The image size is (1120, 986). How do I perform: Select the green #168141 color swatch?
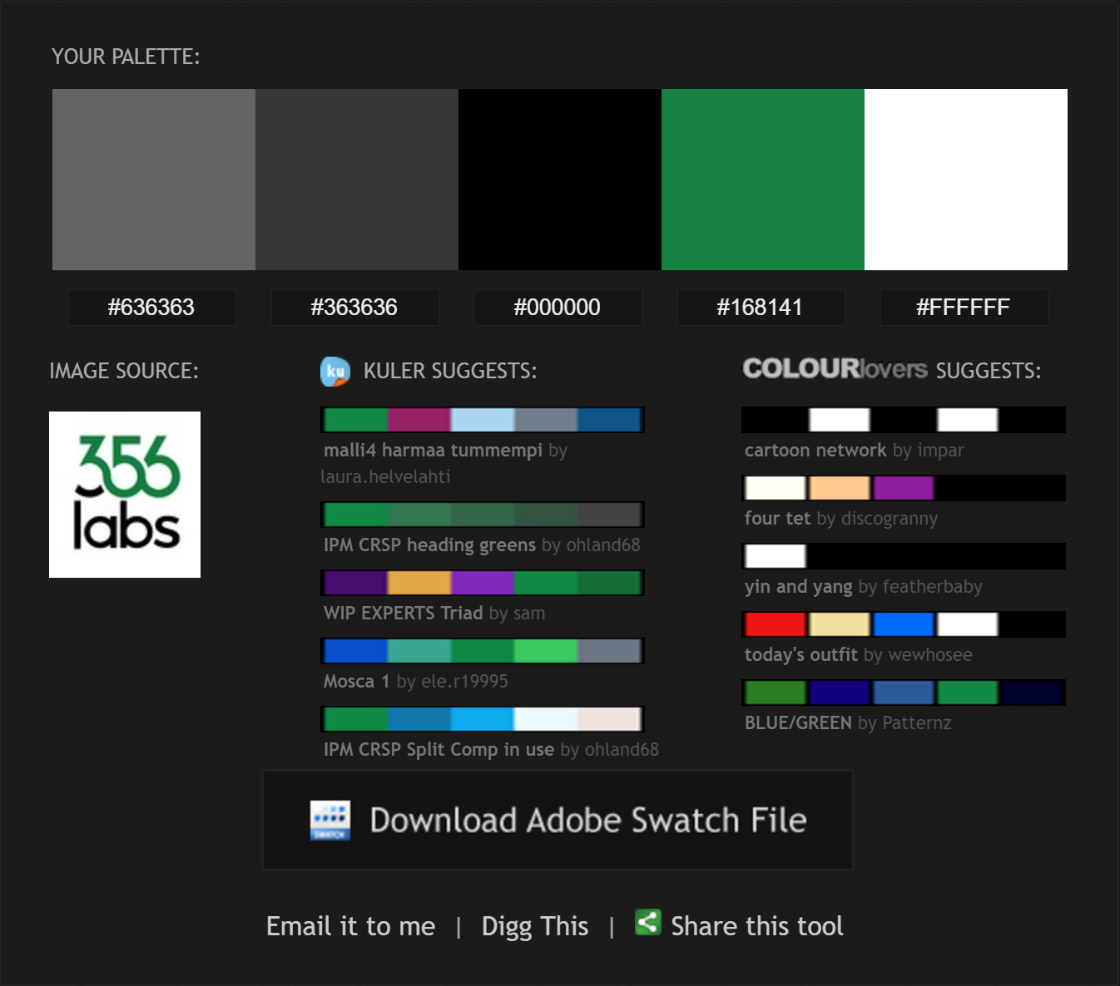click(762, 180)
